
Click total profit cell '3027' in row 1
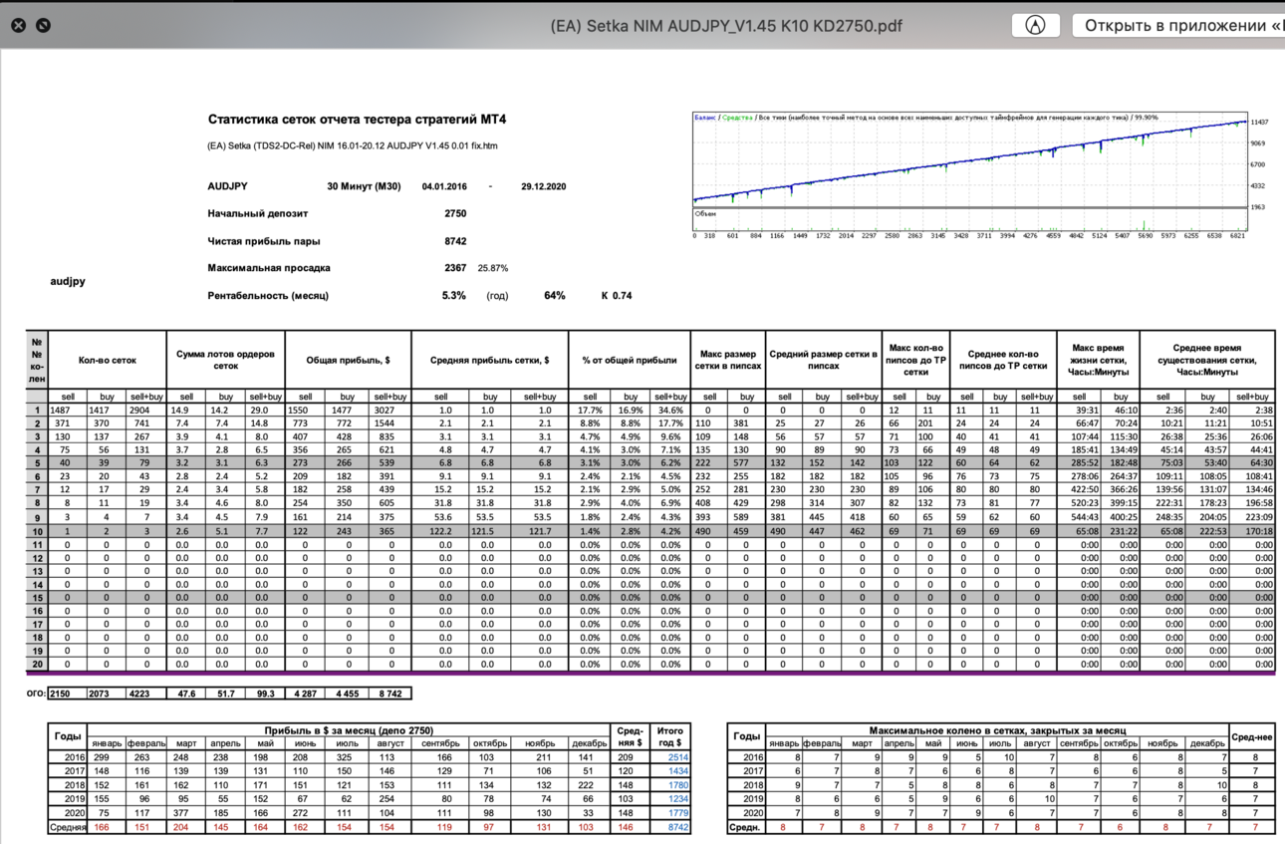(x=389, y=410)
